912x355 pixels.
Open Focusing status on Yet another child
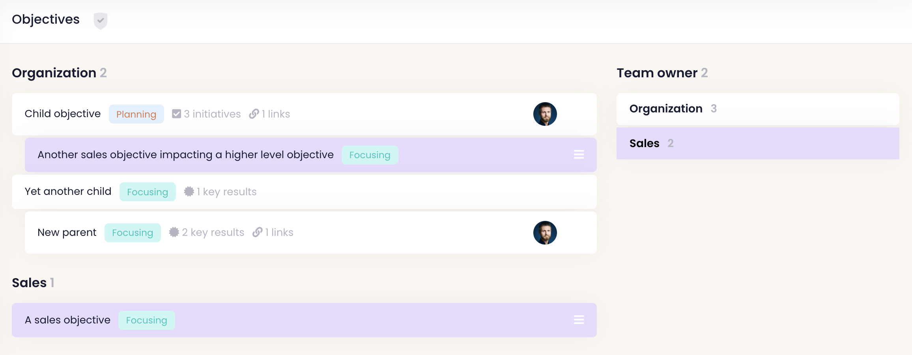pyautogui.click(x=148, y=192)
